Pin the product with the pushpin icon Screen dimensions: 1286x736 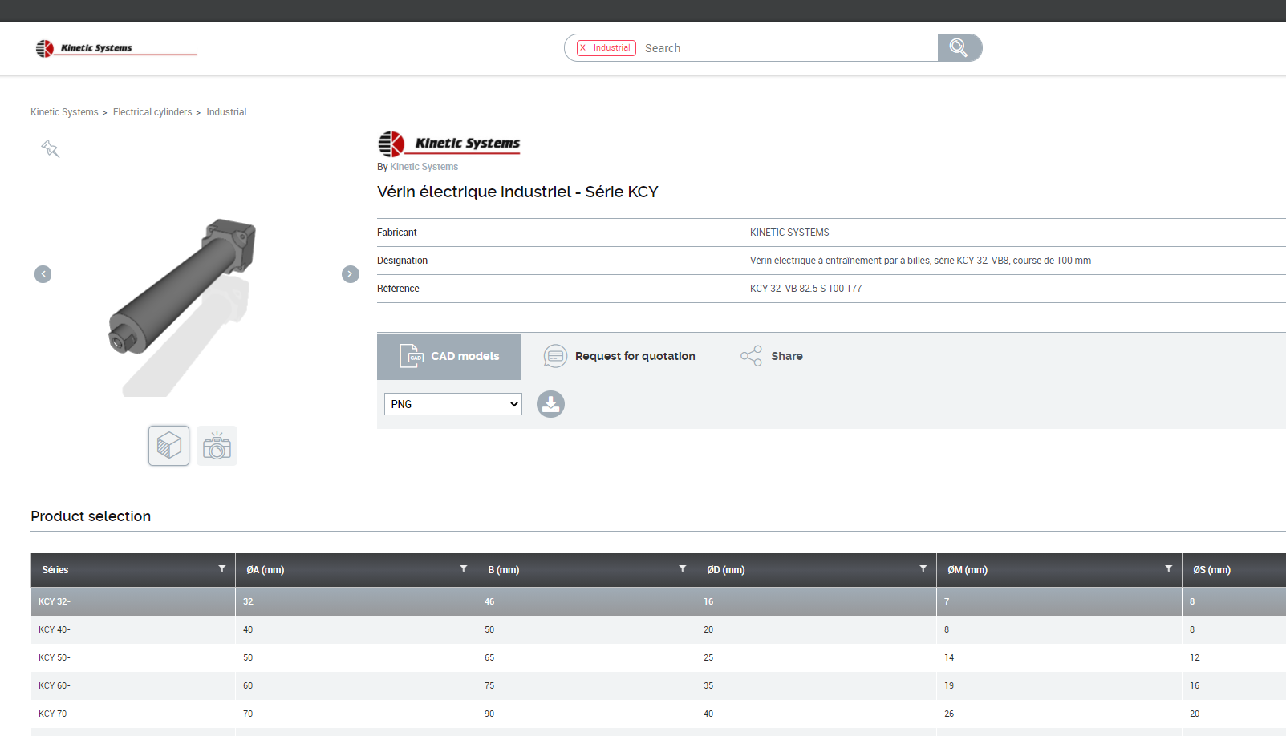51,148
